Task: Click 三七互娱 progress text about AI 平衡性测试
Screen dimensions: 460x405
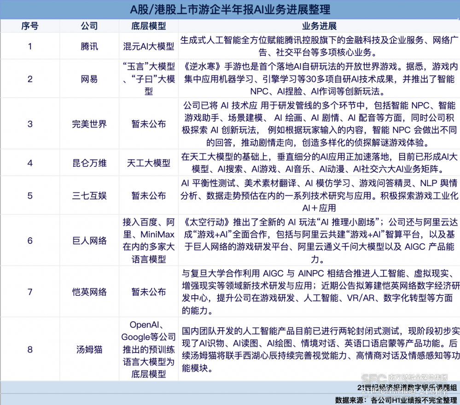Action: tap(319, 196)
